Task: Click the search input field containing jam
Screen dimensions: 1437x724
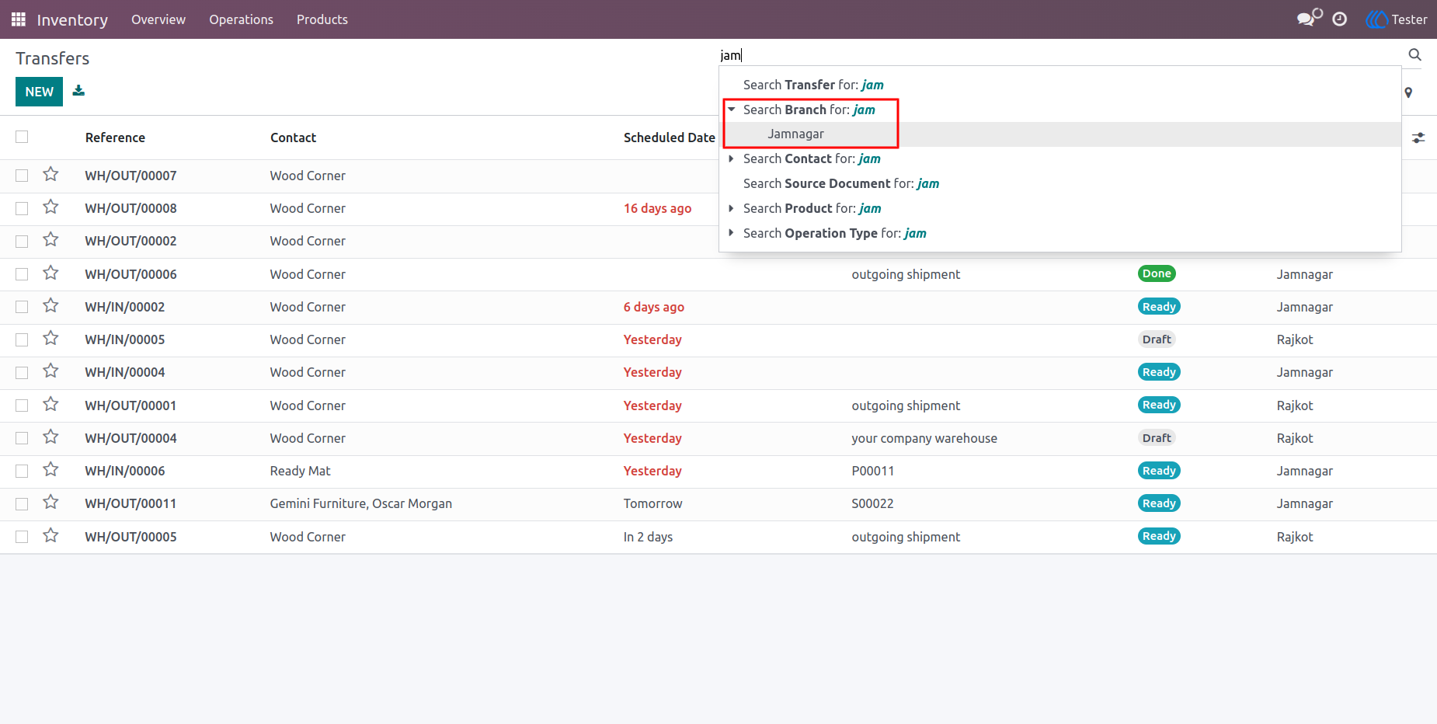Action: tap(1060, 55)
